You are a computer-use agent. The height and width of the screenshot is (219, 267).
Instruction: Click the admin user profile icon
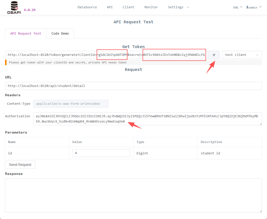pyautogui.click(x=248, y=7)
